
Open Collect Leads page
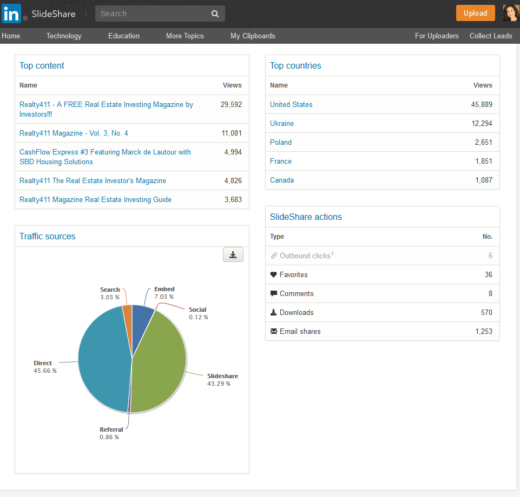click(x=491, y=36)
